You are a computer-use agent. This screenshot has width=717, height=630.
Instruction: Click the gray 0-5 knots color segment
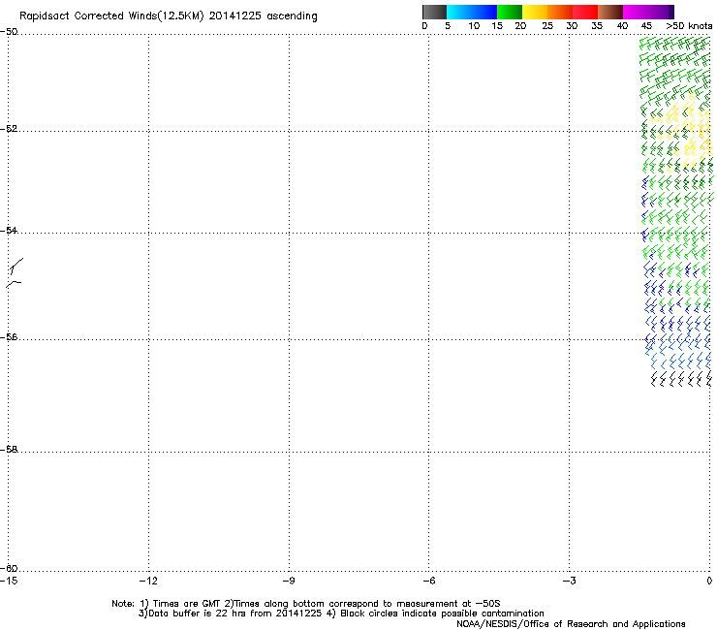[434, 12]
